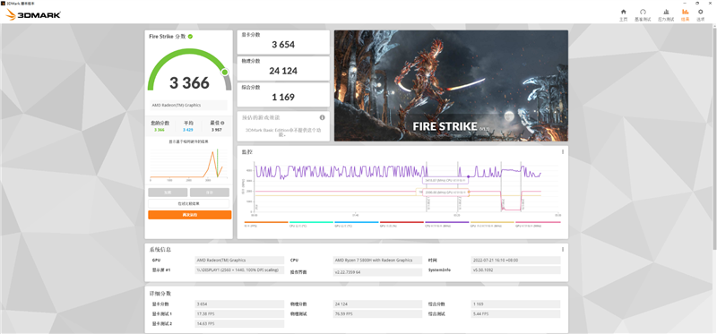
Task: Click the info icon next to Best (最佳) score
Action: tap(222, 123)
